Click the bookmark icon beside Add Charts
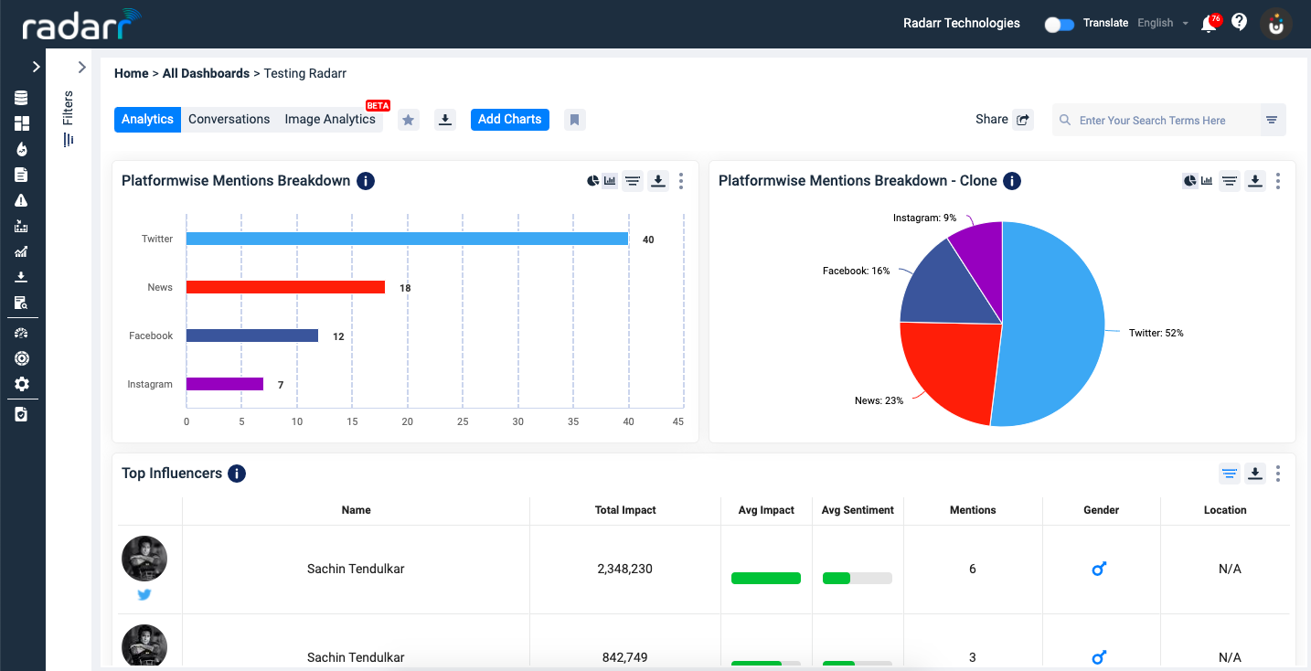Image resolution: width=1311 pixels, height=671 pixels. click(x=575, y=119)
